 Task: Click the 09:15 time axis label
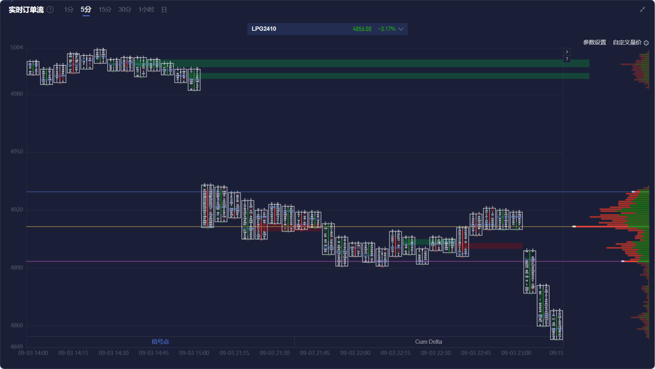(556, 353)
